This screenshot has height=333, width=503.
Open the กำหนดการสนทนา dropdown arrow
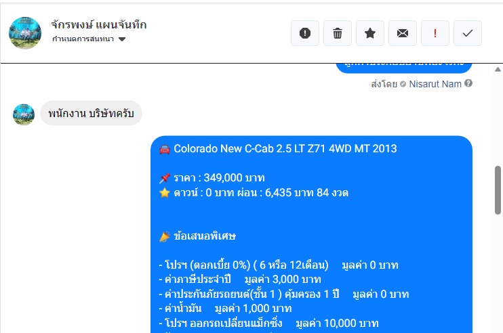[x=122, y=39]
